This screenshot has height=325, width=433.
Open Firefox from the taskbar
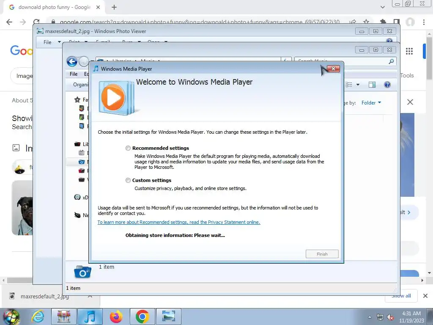pos(116,317)
